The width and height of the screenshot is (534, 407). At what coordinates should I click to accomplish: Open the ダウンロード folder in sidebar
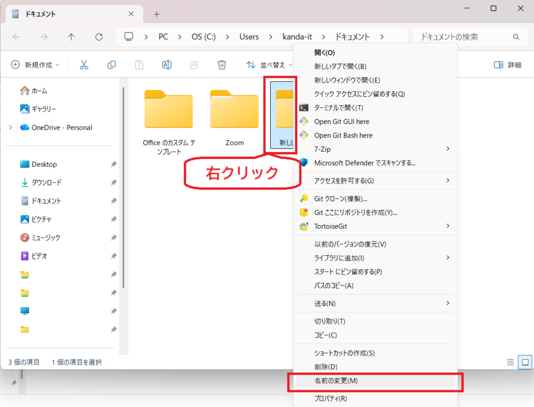[46, 182]
